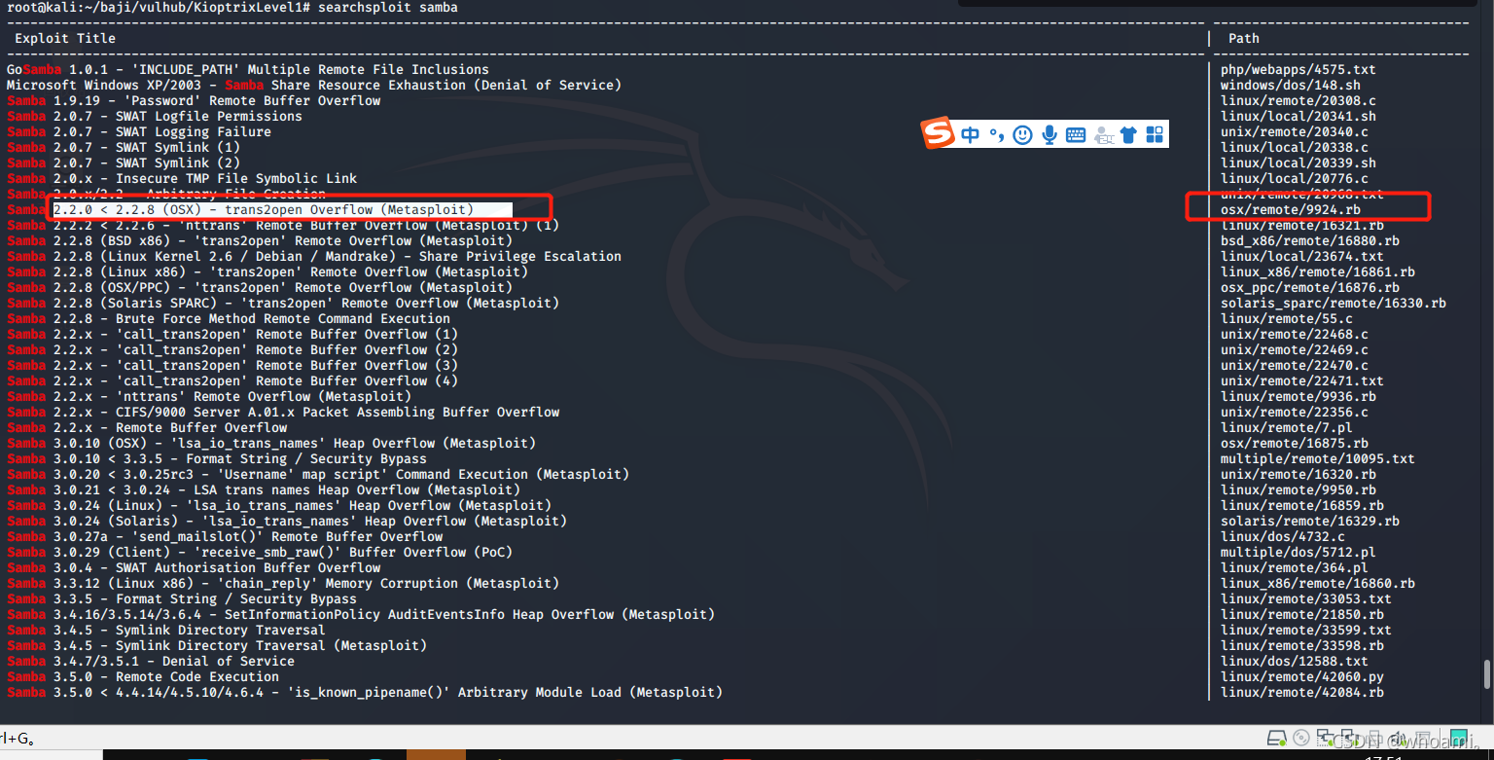Select Samba 3.4.7/3.5.1 Denial of Service row

(x=151, y=661)
